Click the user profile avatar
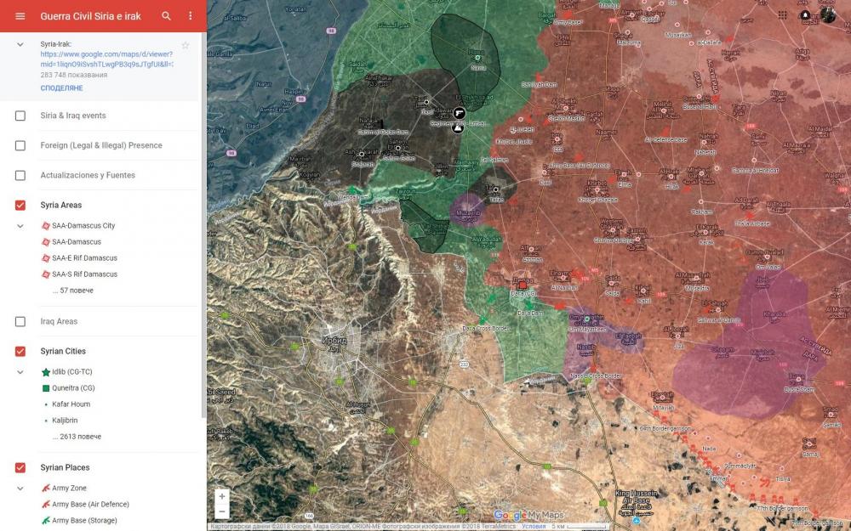The height and width of the screenshot is (531, 851). [829, 14]
